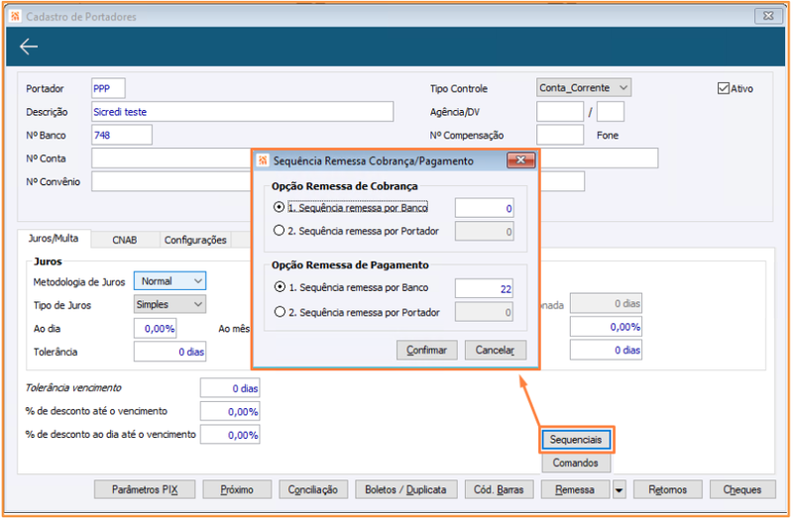Click the Nº Convênio input field
The width and height of the screenshot is (793, 520).
point(171,181)
